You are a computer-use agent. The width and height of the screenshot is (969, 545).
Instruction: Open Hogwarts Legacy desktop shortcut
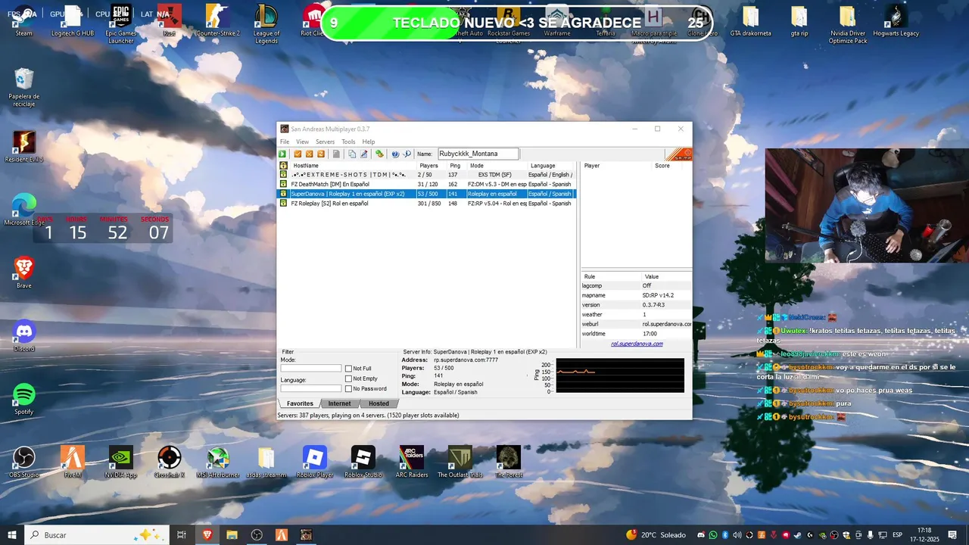(x=896, y=20)
